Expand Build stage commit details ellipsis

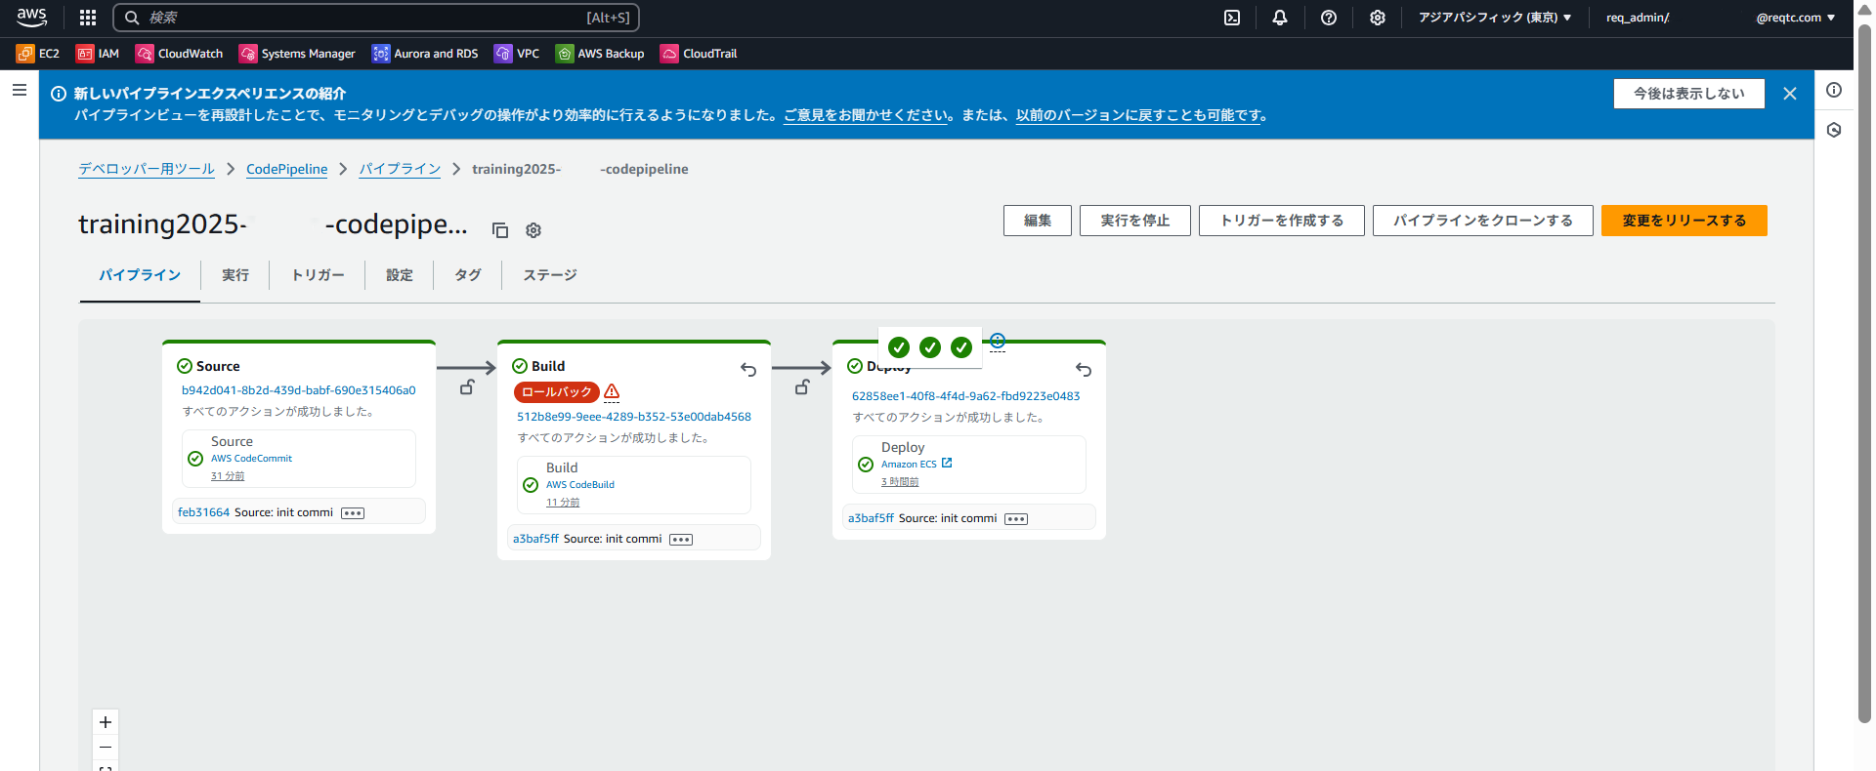point(681,540)
